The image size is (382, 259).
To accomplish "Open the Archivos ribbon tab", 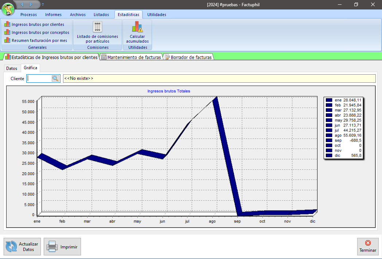I will [78, 15].
